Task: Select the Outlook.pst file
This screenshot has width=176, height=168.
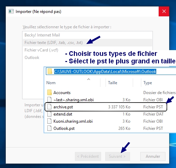Action: click(64, 128)
